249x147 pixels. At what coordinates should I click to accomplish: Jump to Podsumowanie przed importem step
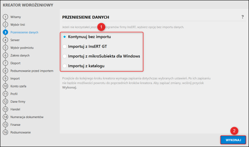[32, 71]
